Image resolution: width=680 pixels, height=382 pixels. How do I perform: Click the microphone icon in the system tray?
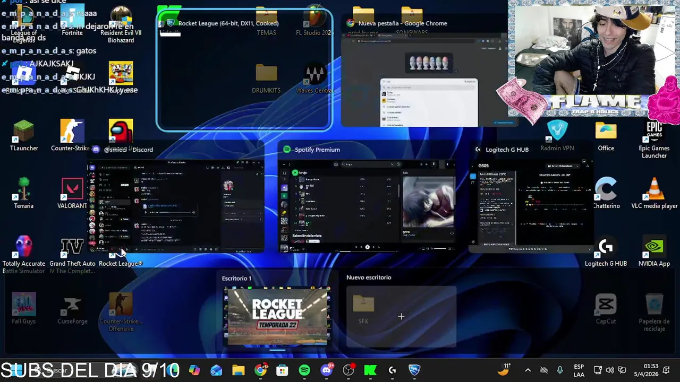coord(559,370)
